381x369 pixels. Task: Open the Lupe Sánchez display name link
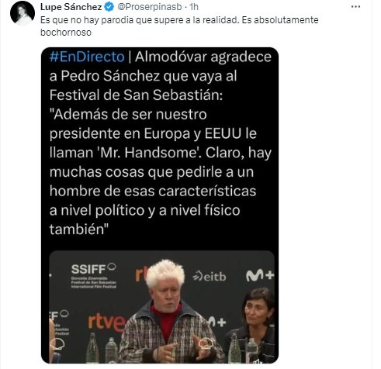pos(71,7)
